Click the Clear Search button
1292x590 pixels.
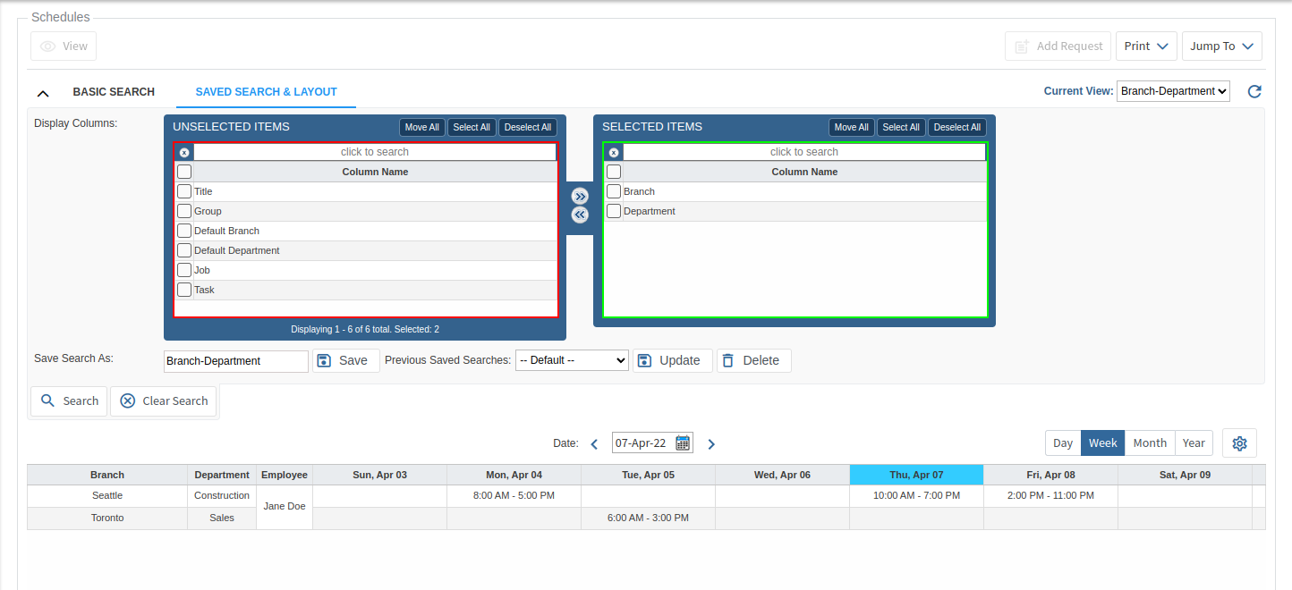(164, 400)
